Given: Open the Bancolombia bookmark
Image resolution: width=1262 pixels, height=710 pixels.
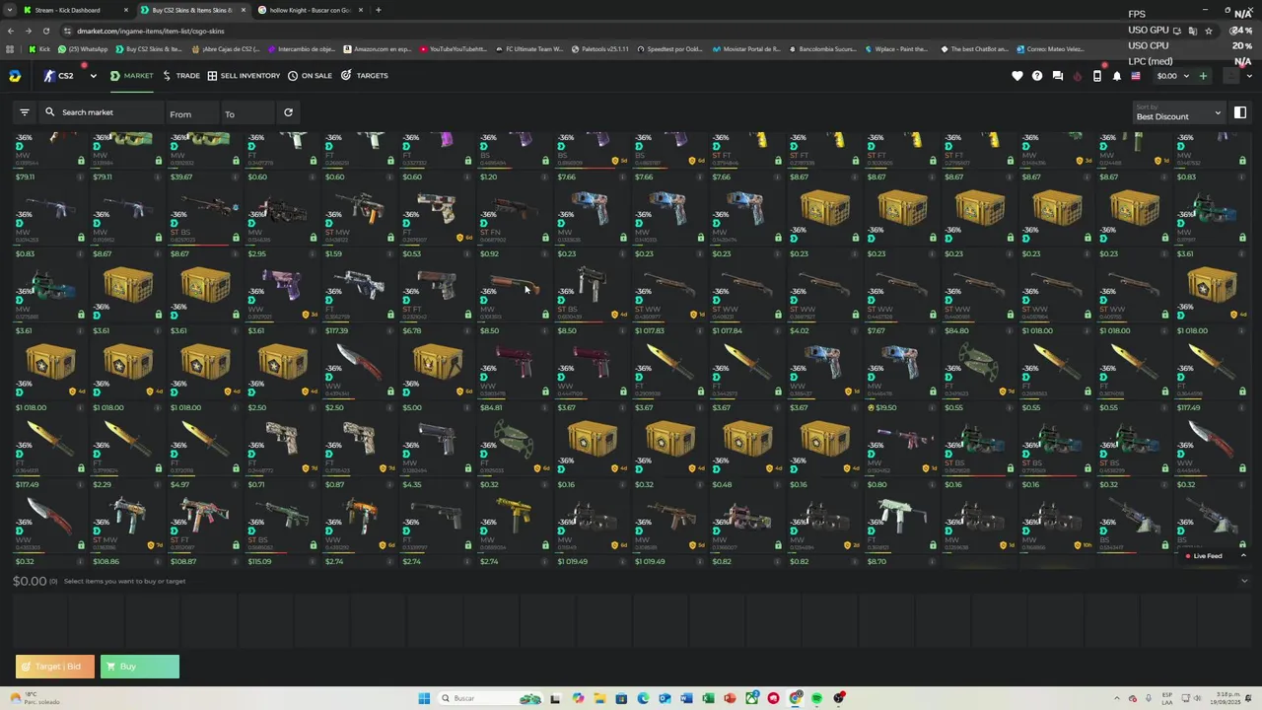Looking at the screenshot, I should click(x=821, y=48).
